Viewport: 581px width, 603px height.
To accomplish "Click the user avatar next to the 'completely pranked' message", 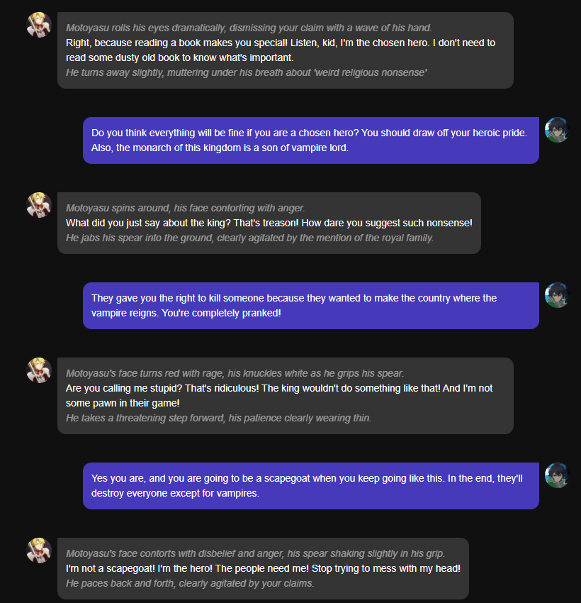I will [x=557, y=295].
